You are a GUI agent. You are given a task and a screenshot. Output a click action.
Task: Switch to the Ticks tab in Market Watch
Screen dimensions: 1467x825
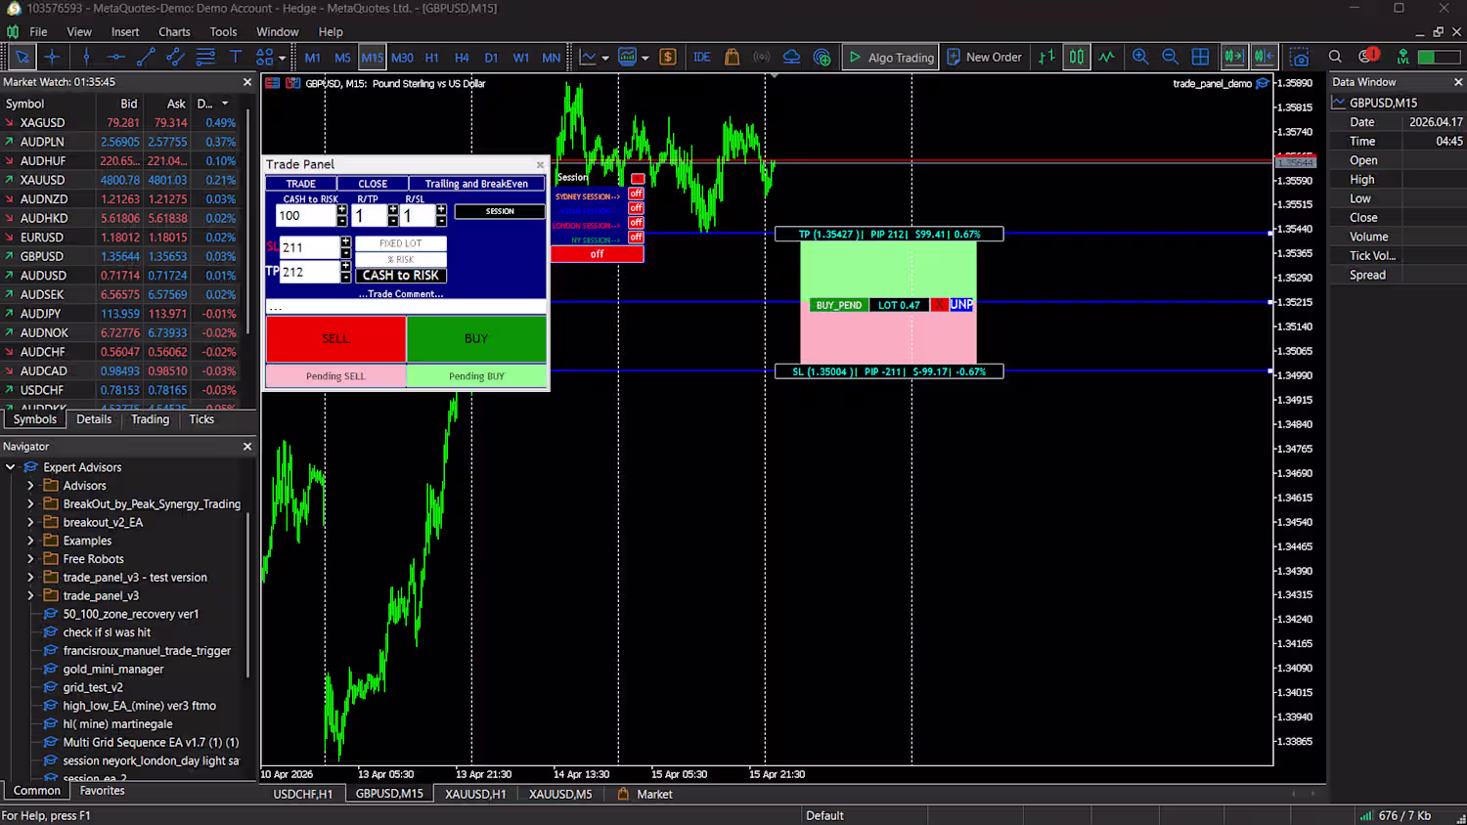201,419
